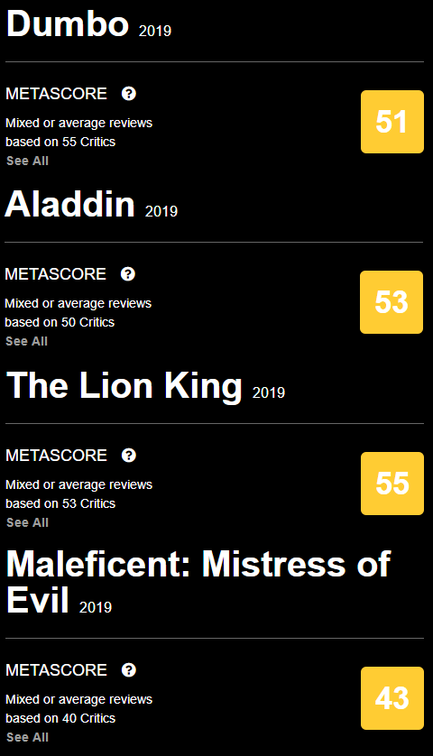This screenshot has width=433, height=756.
Task: Click the 'based on 50 Critics' text
Action: click(60, 322)
